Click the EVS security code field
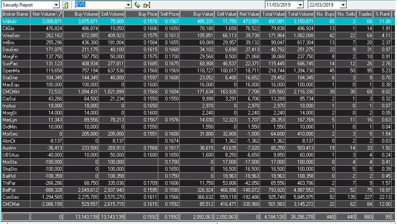 (101, 5)
